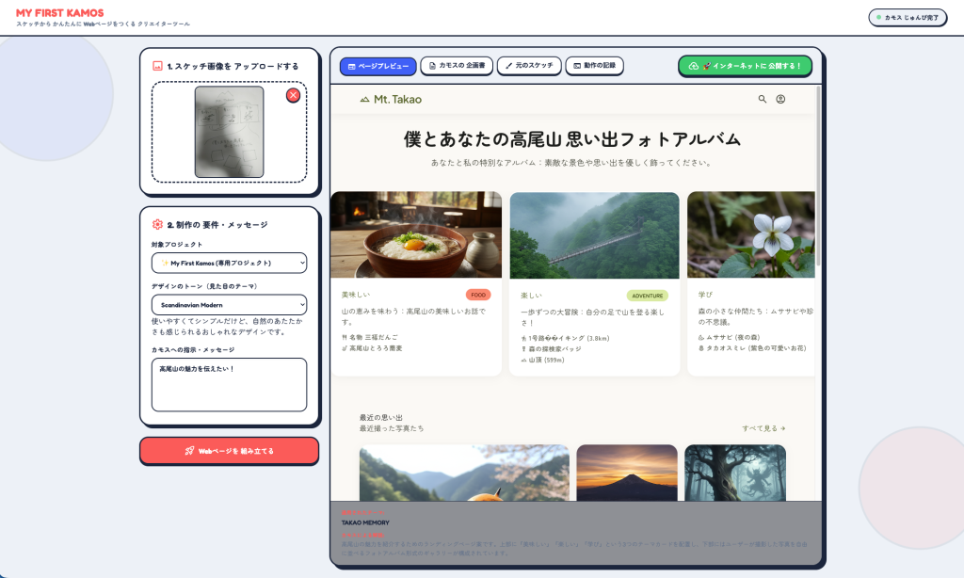This screenshot has width=964, height=578.
Task: Open the 対象プロジェクト project dropdown
Action: 230,264
